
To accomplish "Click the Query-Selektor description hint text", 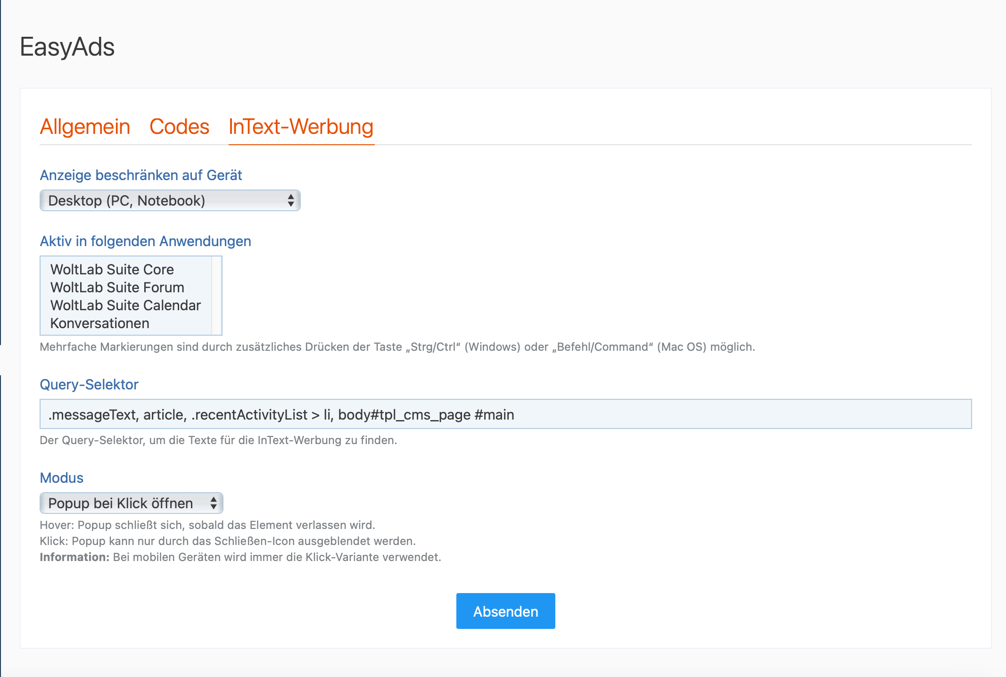I will 218,440.
